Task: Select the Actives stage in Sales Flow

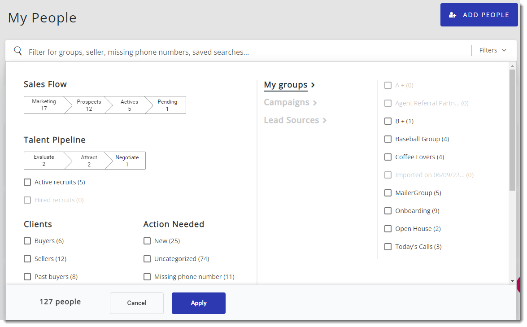Action: [x=129, y=105]
